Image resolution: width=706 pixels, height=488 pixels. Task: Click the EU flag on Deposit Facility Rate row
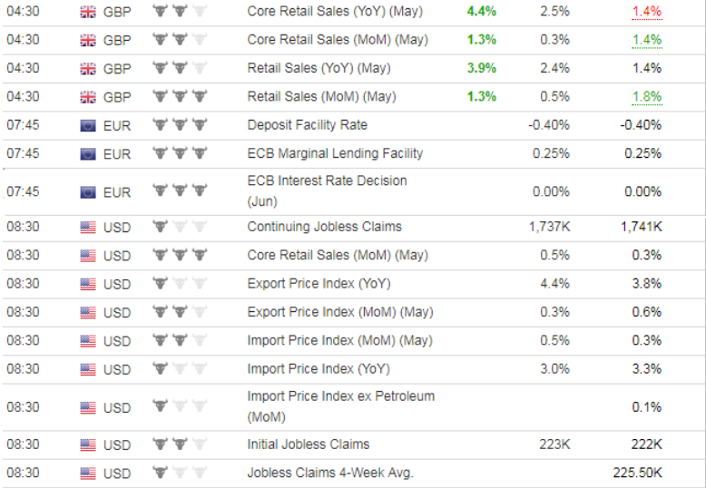tap(88, 125)
